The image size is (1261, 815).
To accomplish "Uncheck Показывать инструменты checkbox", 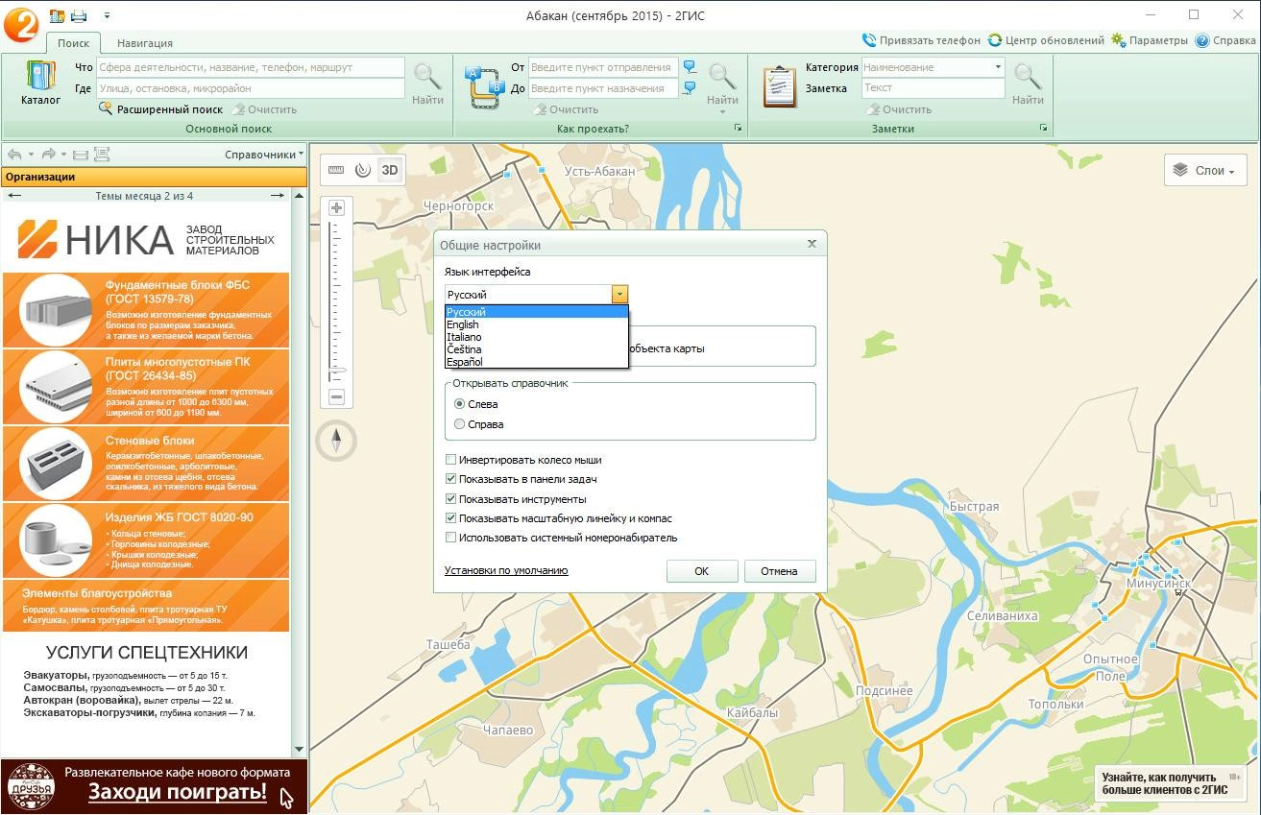I will pos(451,499).
